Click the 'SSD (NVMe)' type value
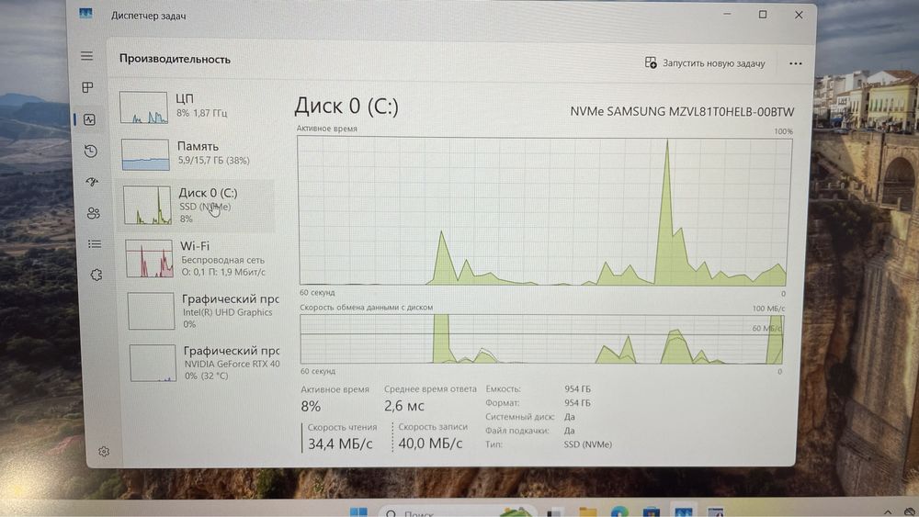The width and height of the screenshot is (919, 517). click(x=588, y=444)
